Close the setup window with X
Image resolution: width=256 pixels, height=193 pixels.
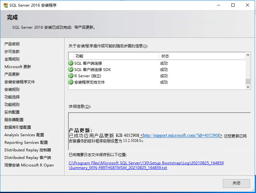point(247,5)
